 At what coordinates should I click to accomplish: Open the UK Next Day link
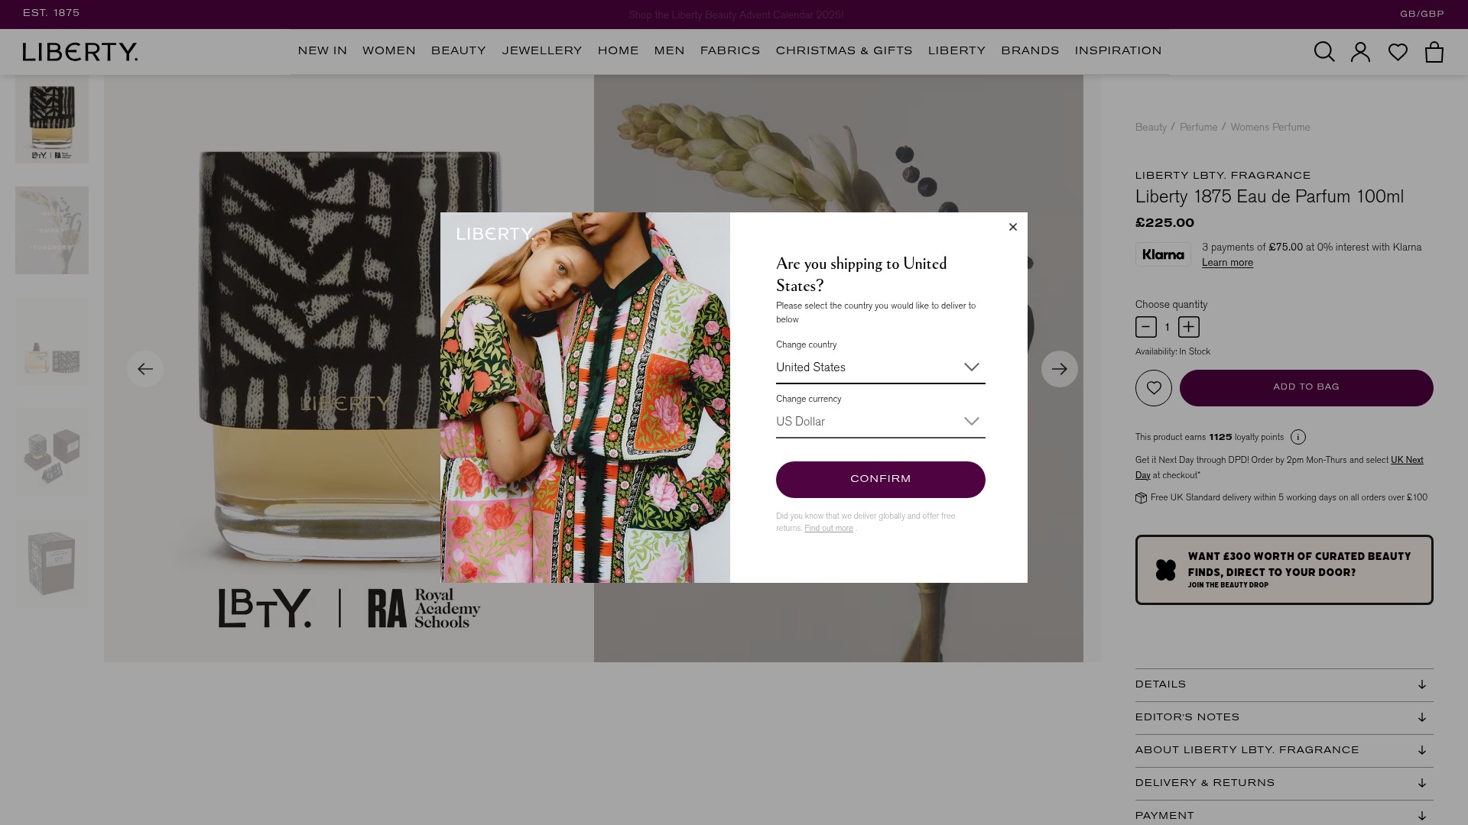(x=1407, y=460)
